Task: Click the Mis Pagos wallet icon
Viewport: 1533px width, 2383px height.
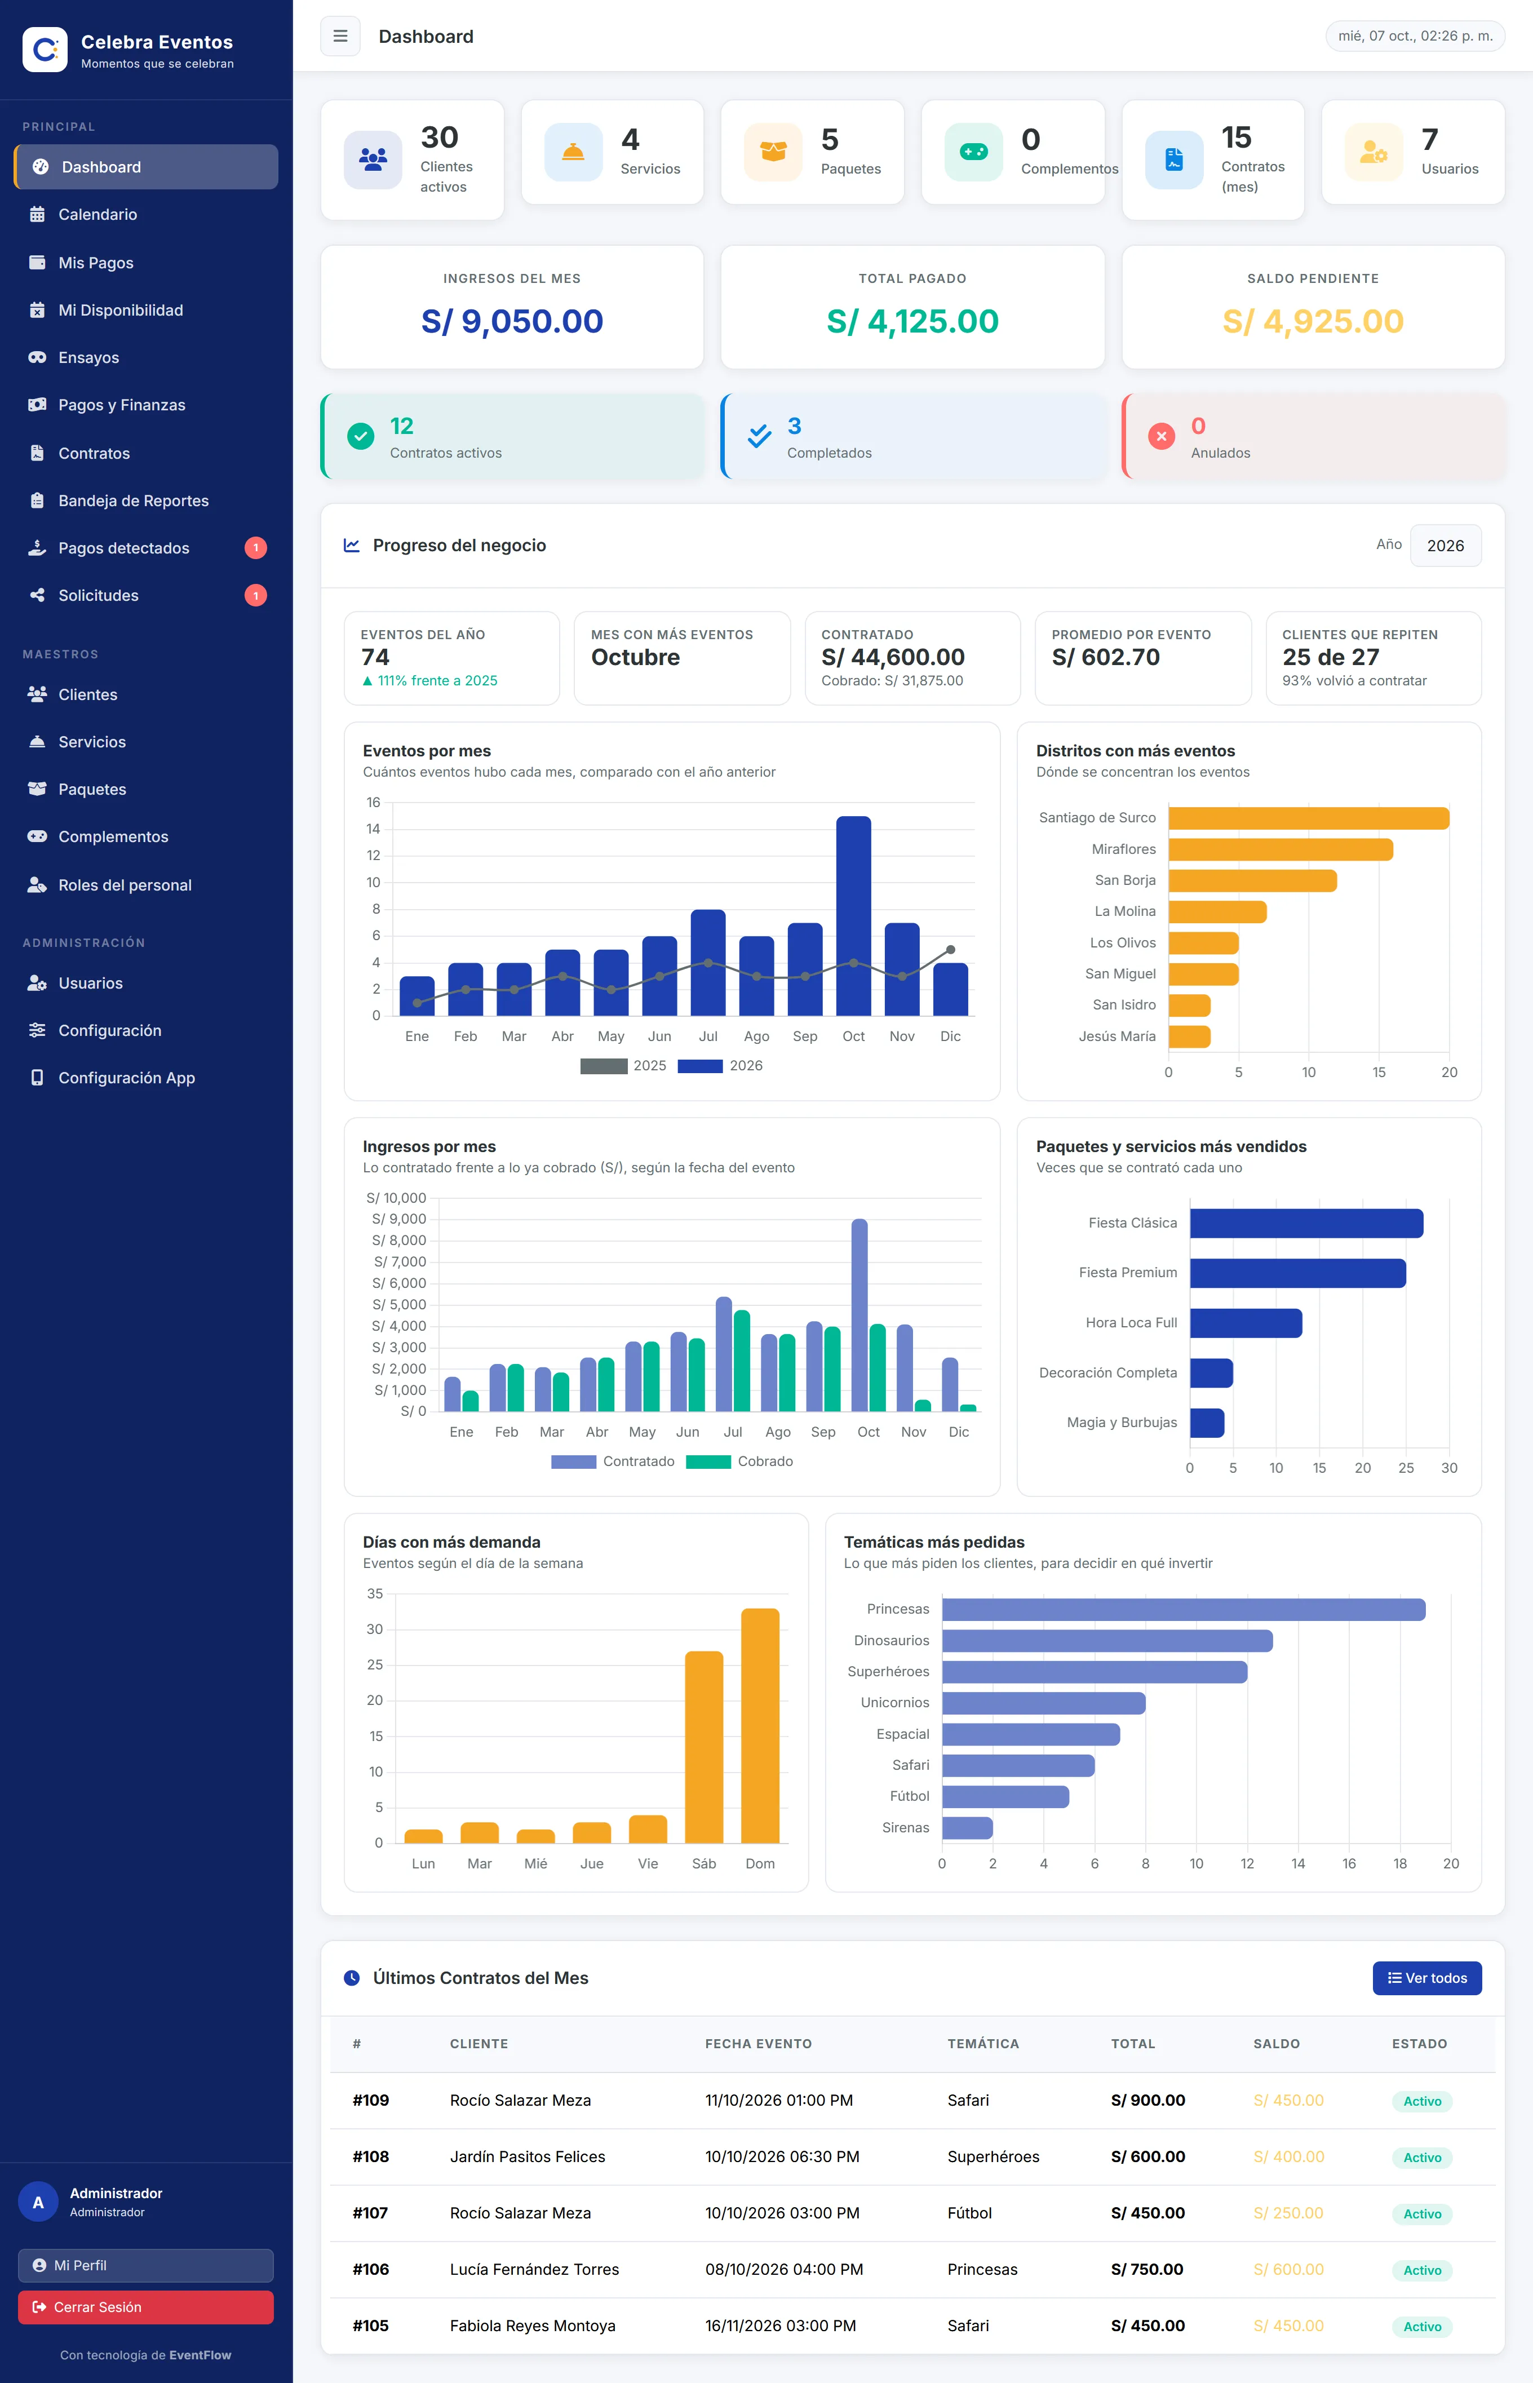Action: (37, 263)
